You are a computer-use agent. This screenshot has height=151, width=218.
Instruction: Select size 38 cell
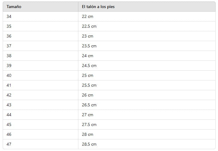click(9, 56)
